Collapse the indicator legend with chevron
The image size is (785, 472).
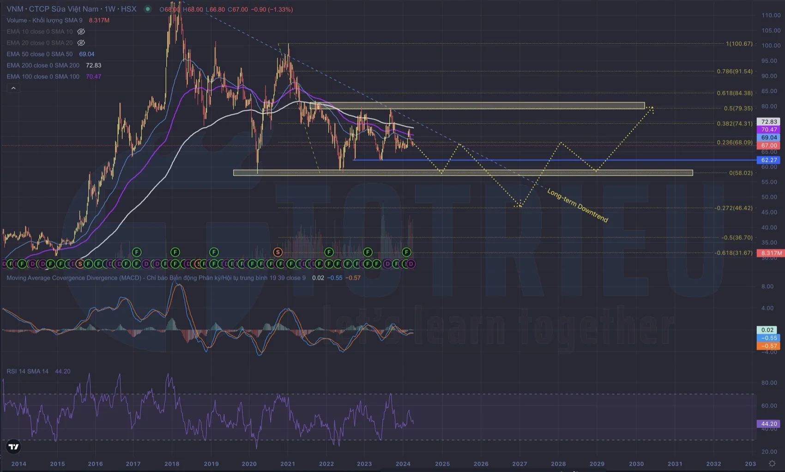[x=13, y=88]
